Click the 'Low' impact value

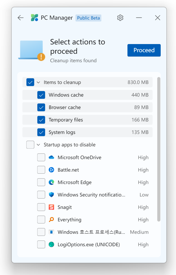click(144, 195)
